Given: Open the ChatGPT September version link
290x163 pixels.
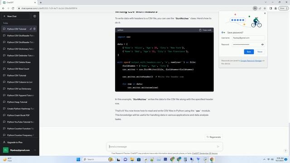Looking at the screenshot, I should [205, 153].
